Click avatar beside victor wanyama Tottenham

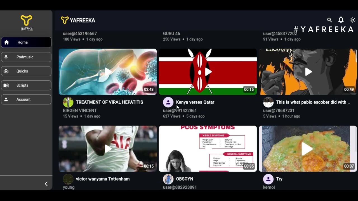click(x=68, y=179)
